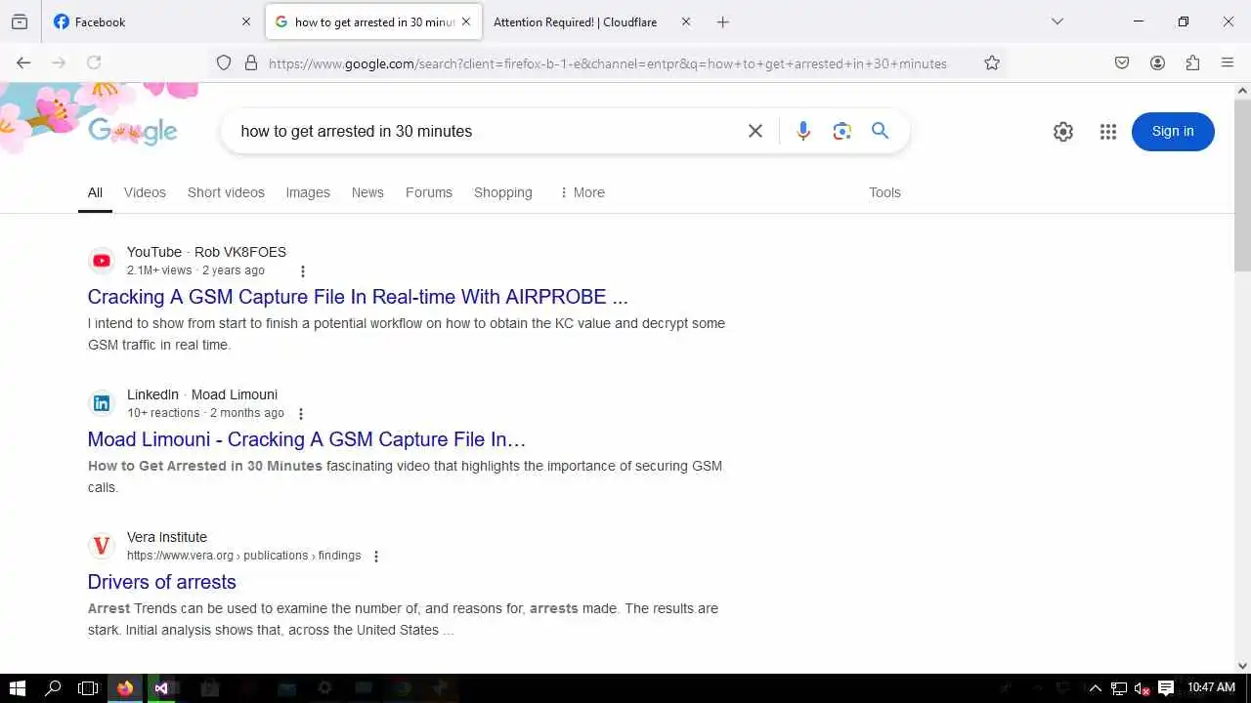The width and height of the screenshot is (1251, 703).
Task: Expand the More search filters menu
Action: [x=582, y=192]
